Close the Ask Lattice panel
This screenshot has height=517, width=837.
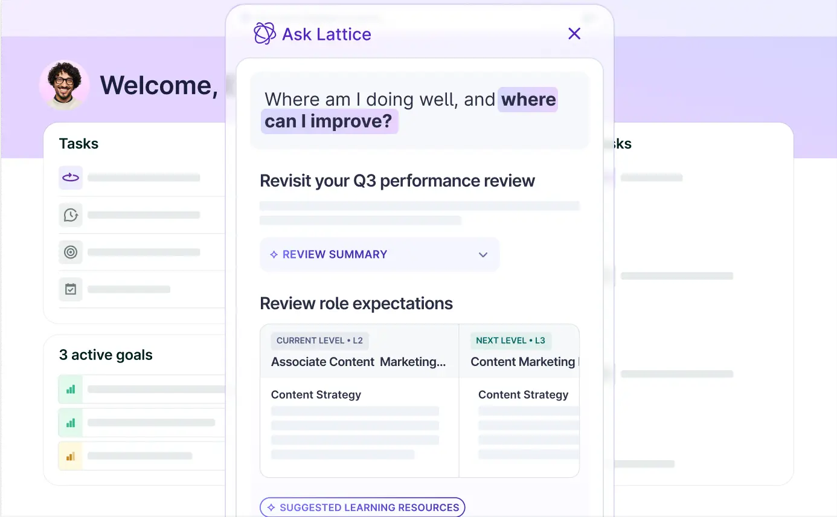point(574,34)
